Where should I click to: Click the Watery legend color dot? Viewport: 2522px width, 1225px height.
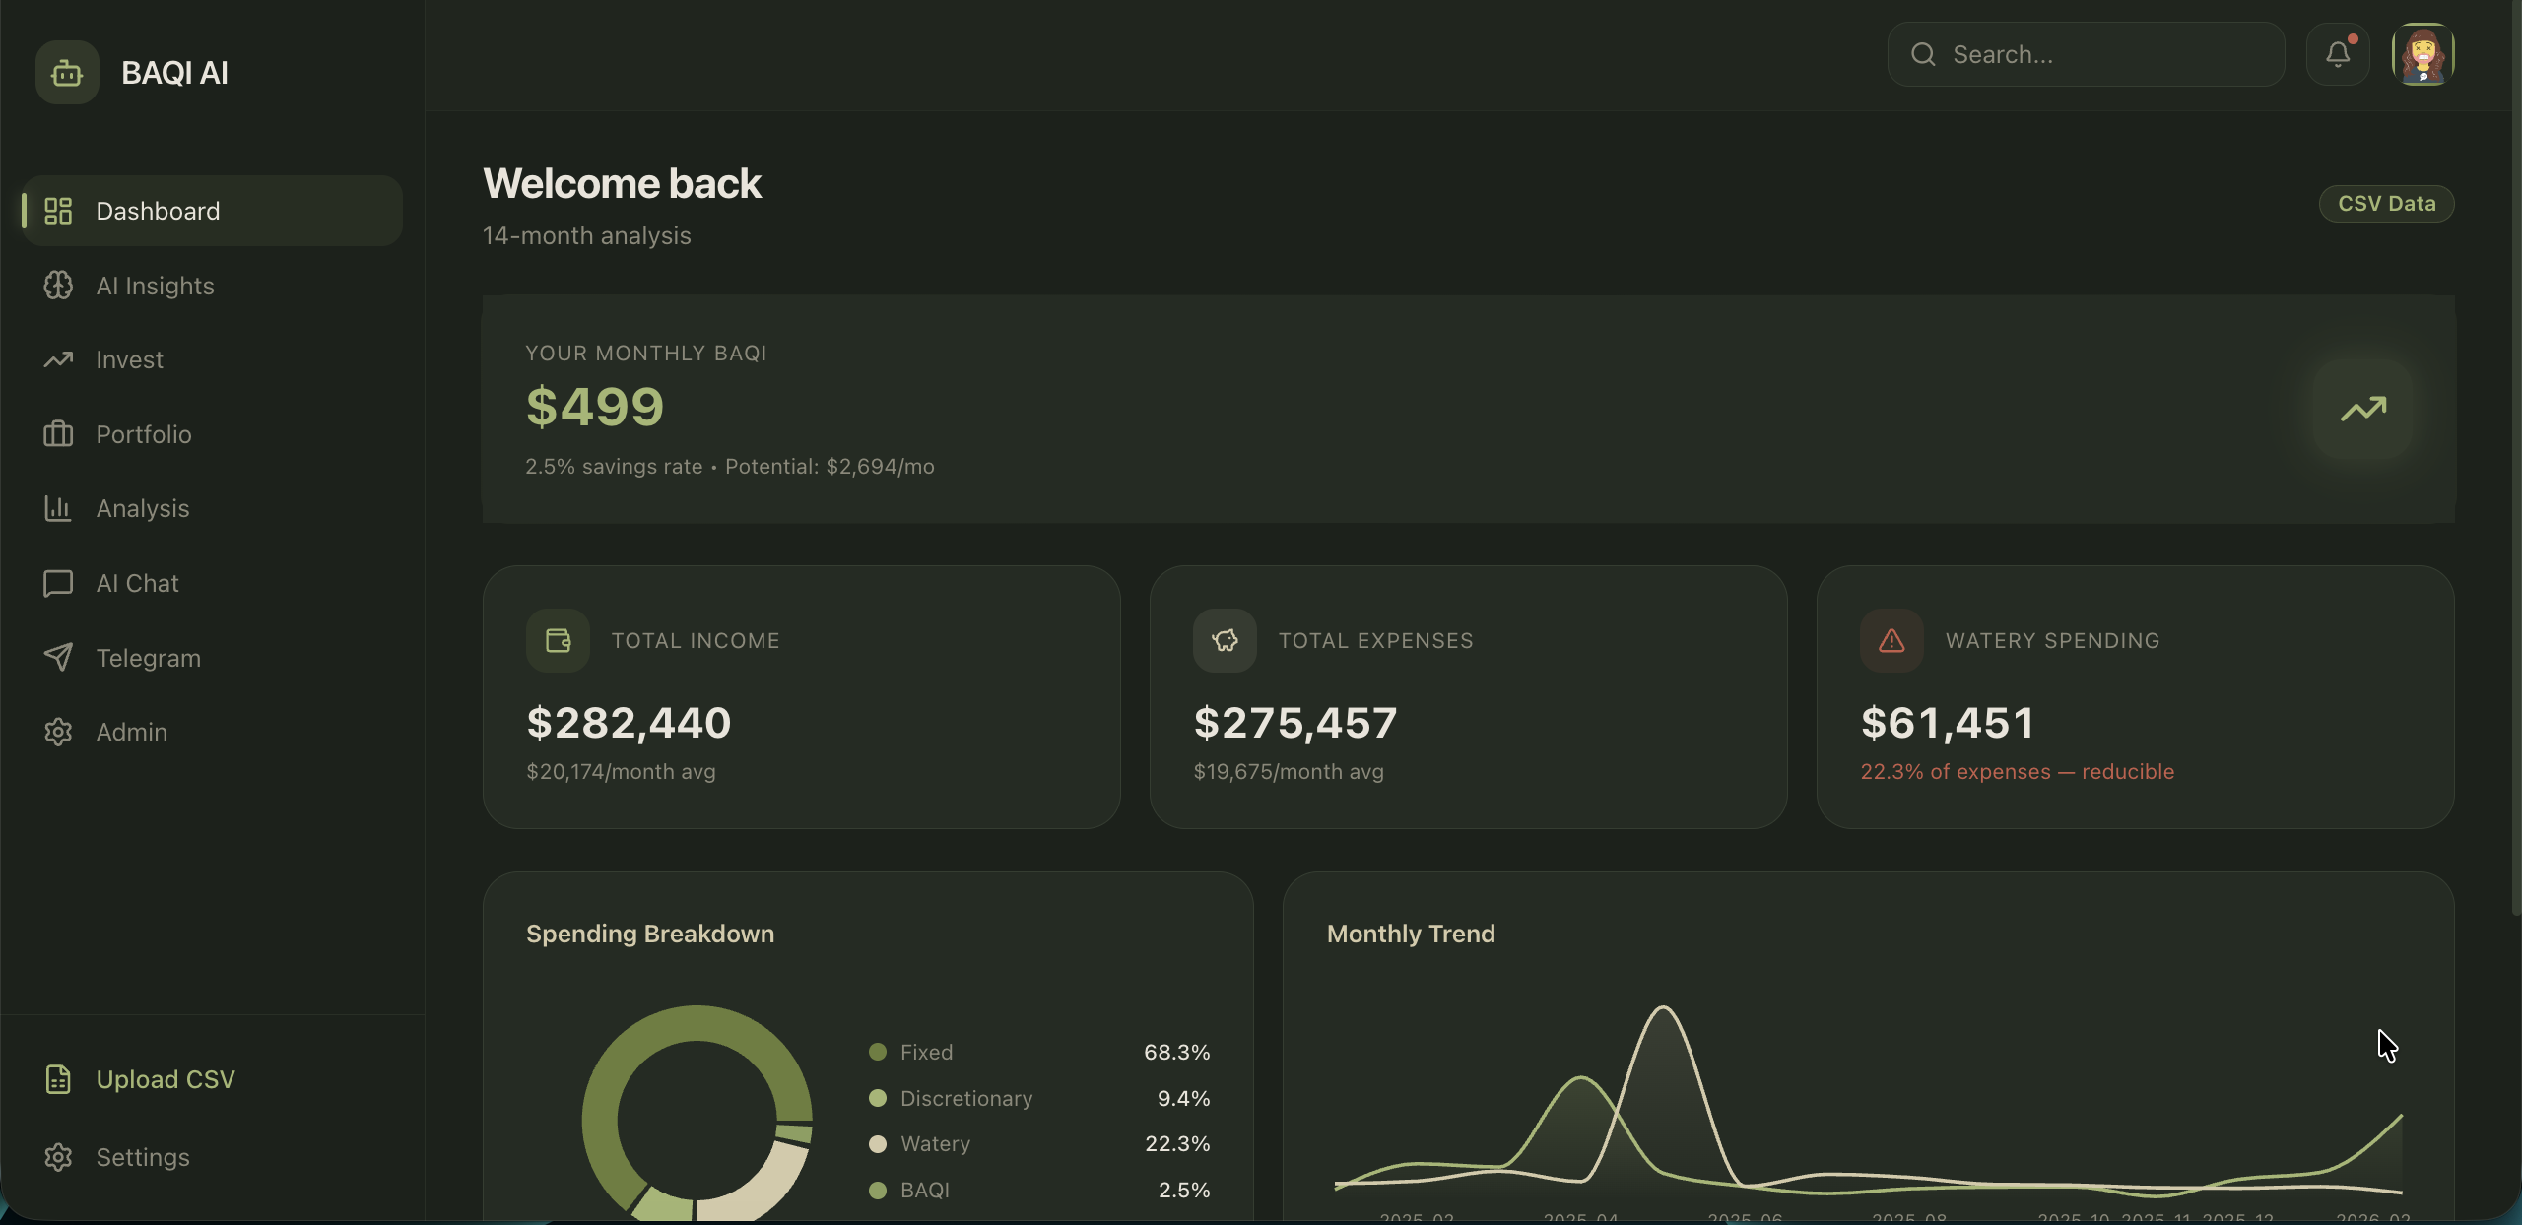(877, 1143)
